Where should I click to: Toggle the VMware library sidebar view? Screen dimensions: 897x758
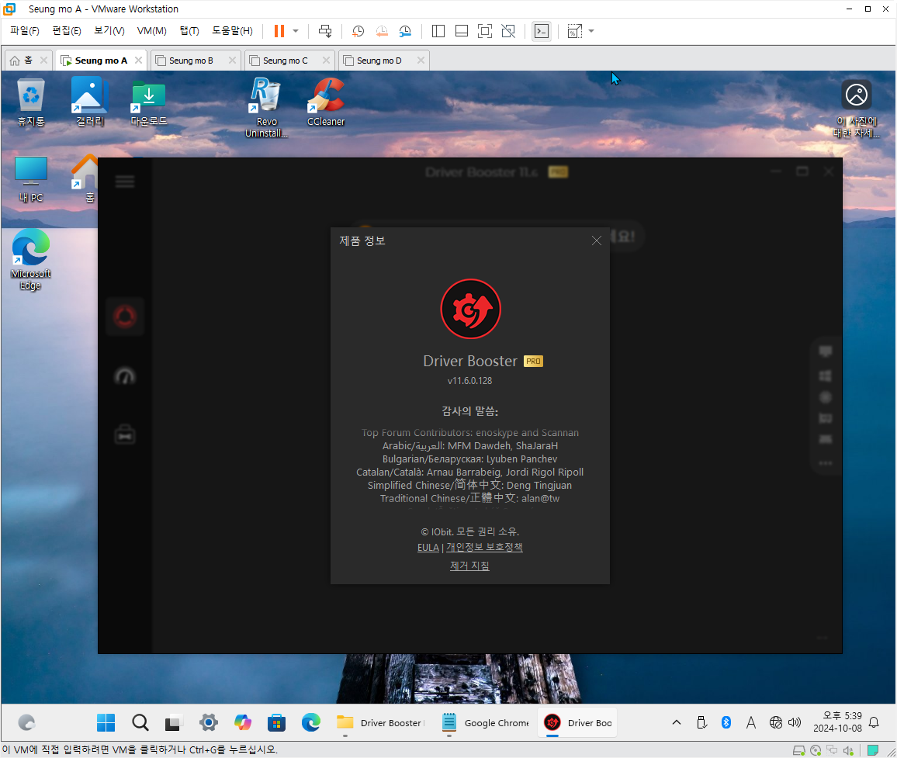point(438,32)
